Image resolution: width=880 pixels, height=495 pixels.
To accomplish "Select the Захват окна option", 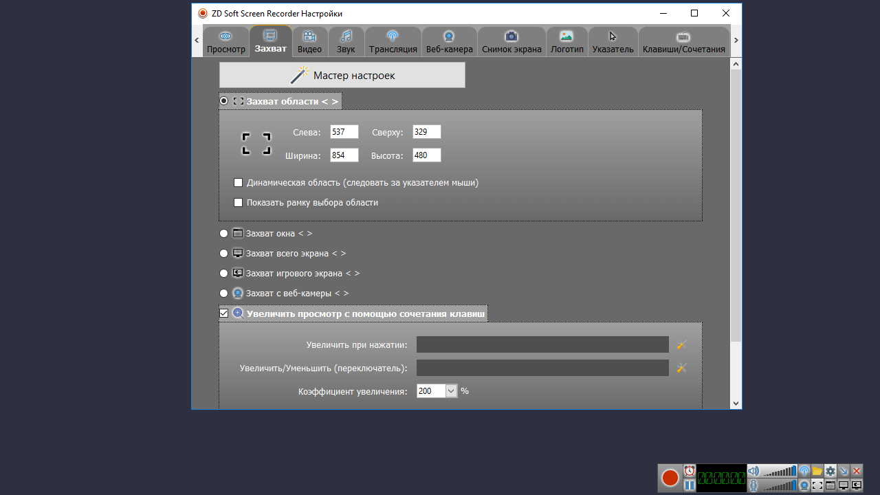I will tap(224, 234).
